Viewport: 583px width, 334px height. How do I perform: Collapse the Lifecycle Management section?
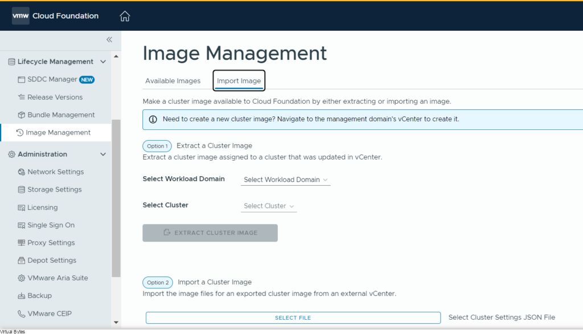pos(103,62)
